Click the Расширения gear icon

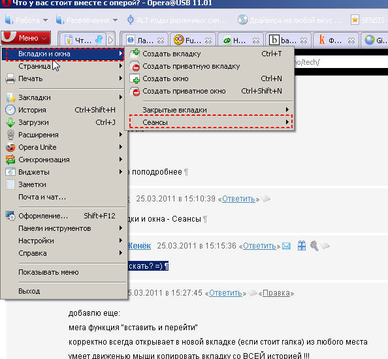[10, 135]
